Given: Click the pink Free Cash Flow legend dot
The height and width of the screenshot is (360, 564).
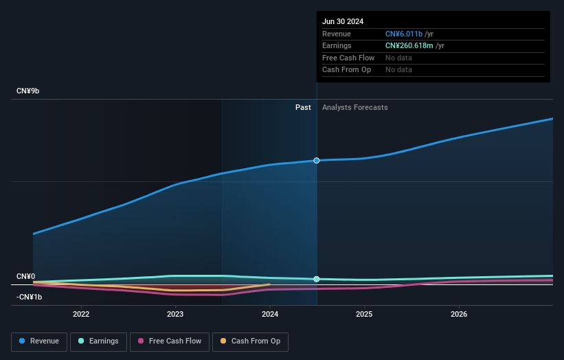Looking at the screenshot, I should tap(141, 341).
